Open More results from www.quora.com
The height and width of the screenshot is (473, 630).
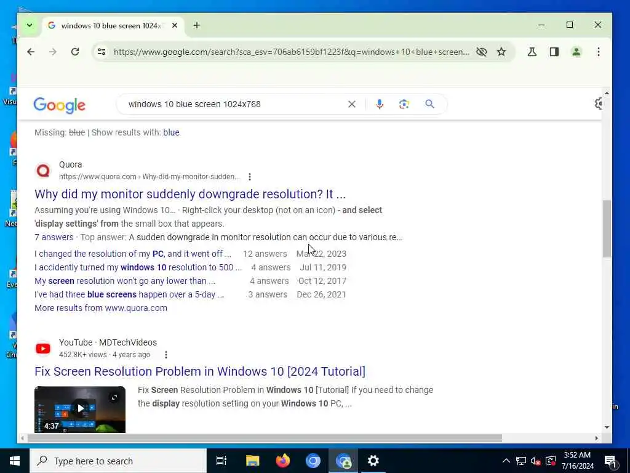click(101, 308)
